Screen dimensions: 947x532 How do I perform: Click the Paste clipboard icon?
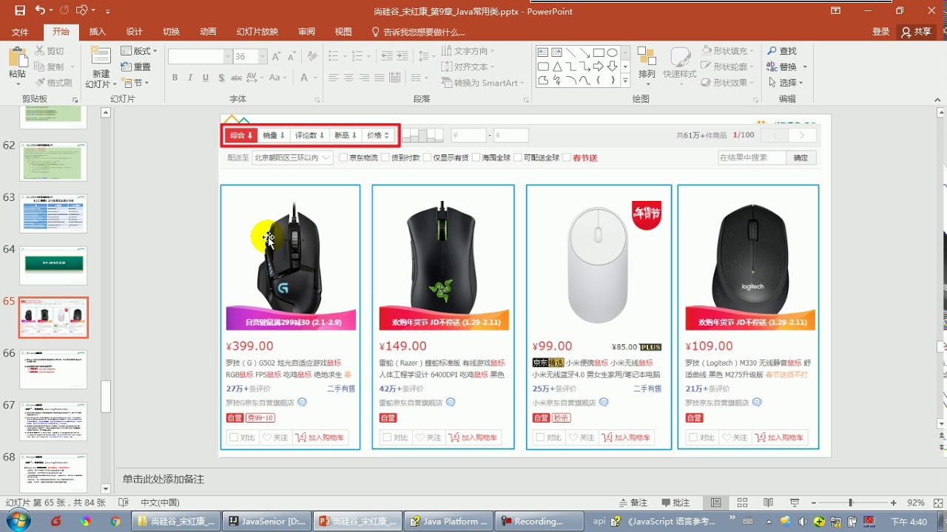click(17, 57)
